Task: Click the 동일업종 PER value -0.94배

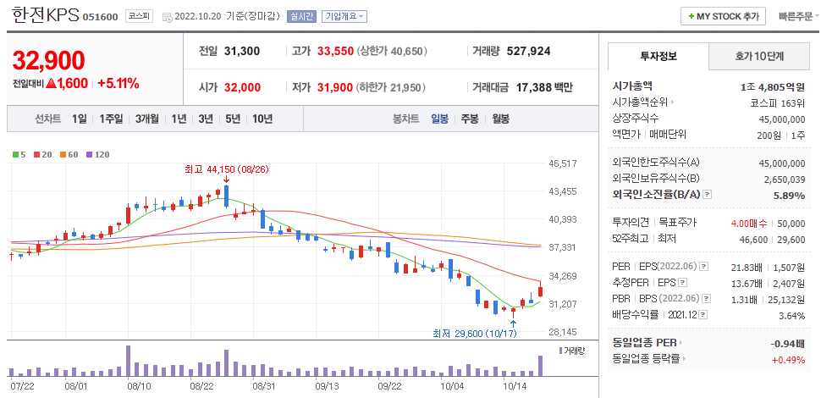Action: (788, 344)
